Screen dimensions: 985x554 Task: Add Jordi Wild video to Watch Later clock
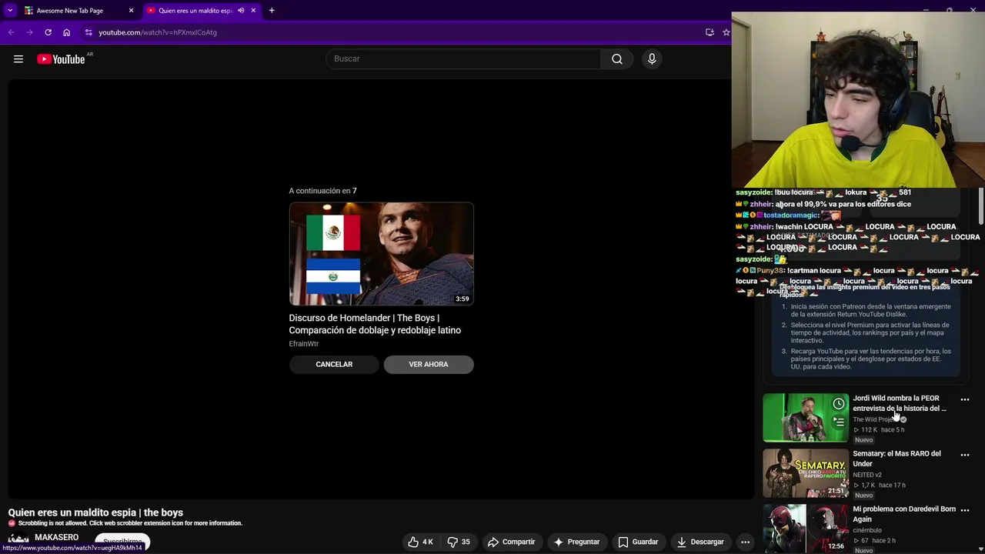pos(839,404)
